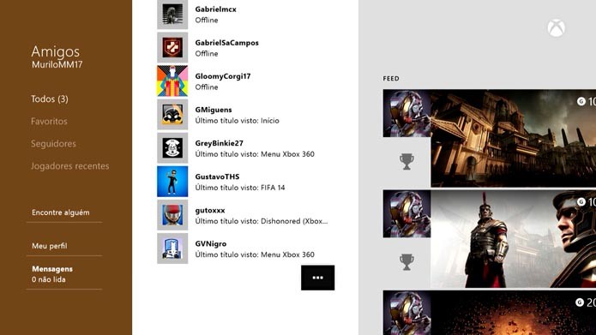Open feed achievement image with Roman soldier
This screenshot has height=335, width=596.
click(x=513, y=239)
